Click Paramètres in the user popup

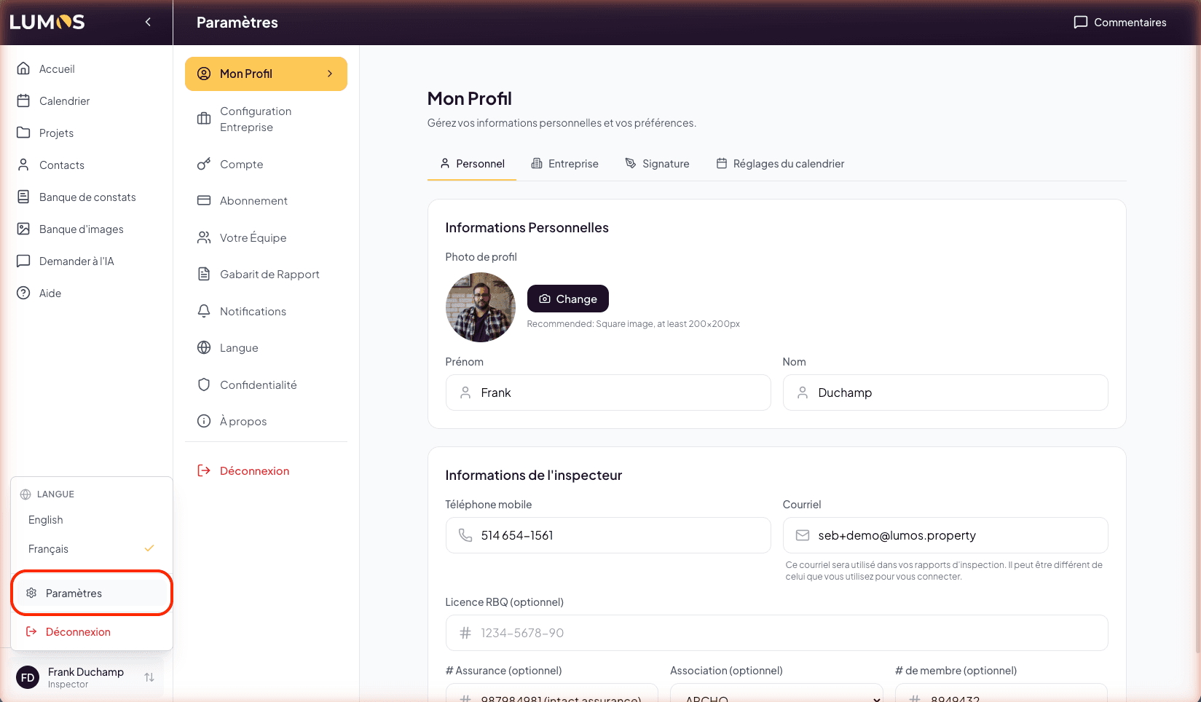pos(92,593)
